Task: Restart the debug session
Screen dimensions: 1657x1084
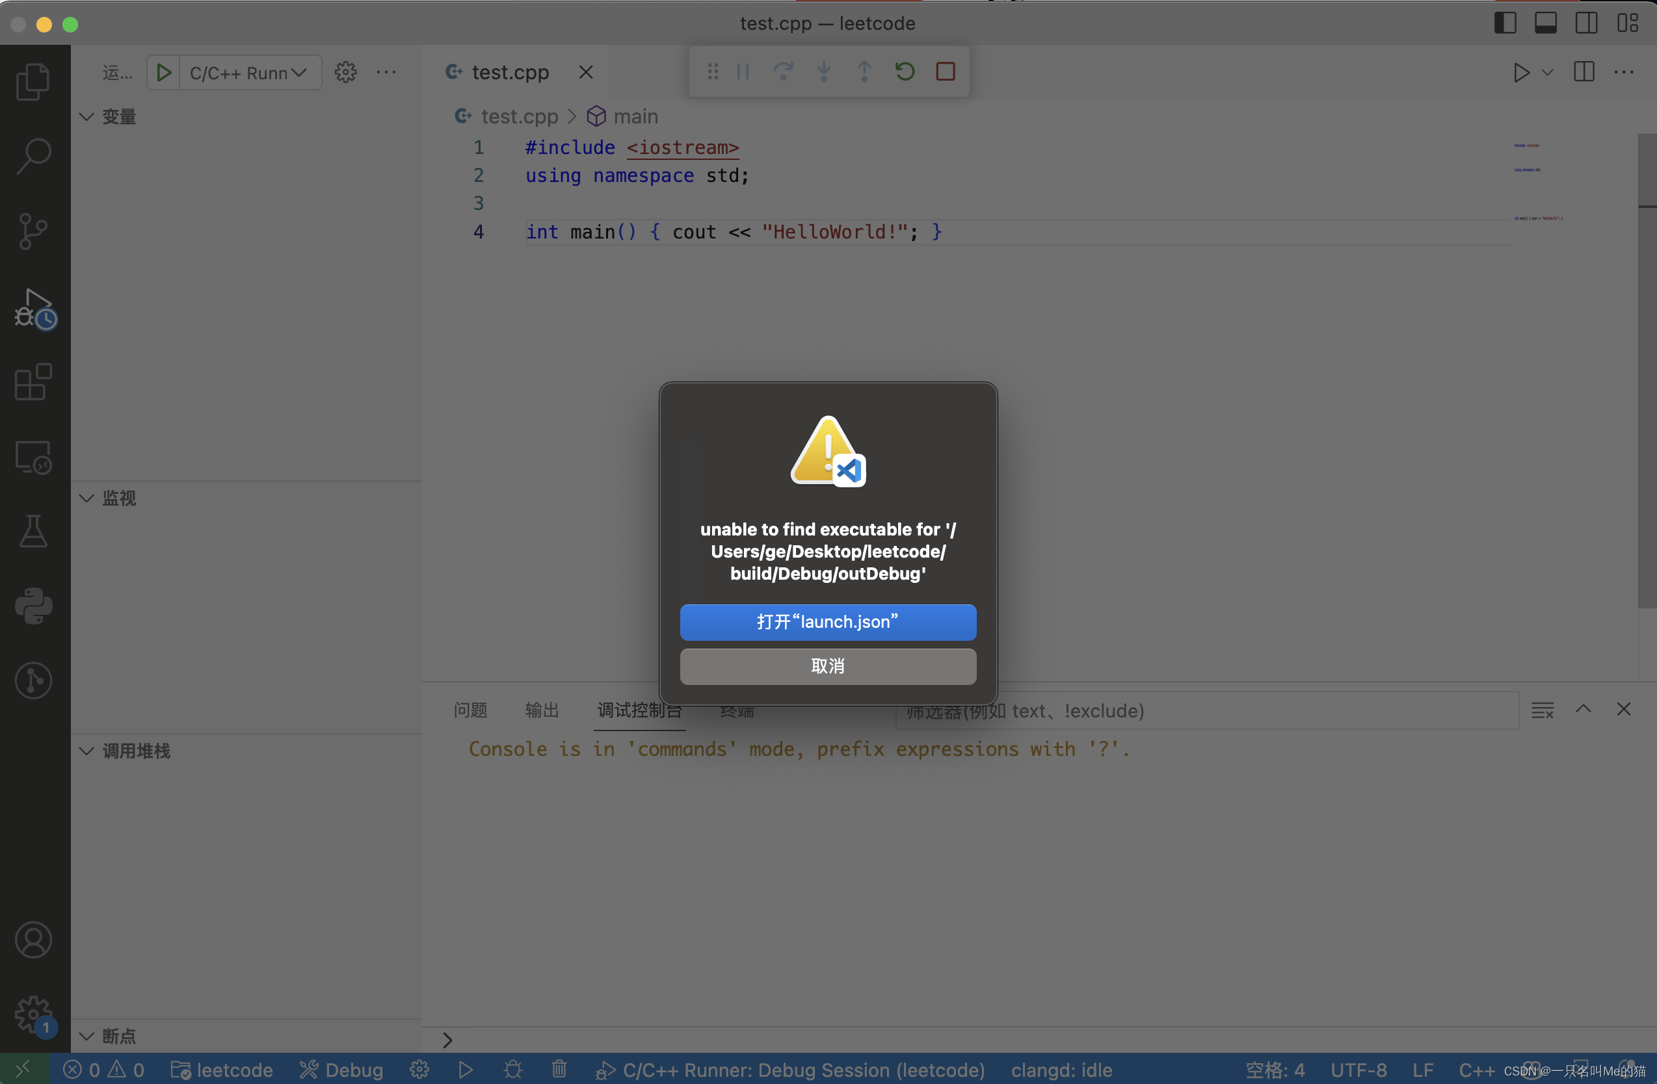Action: [905, 71]
